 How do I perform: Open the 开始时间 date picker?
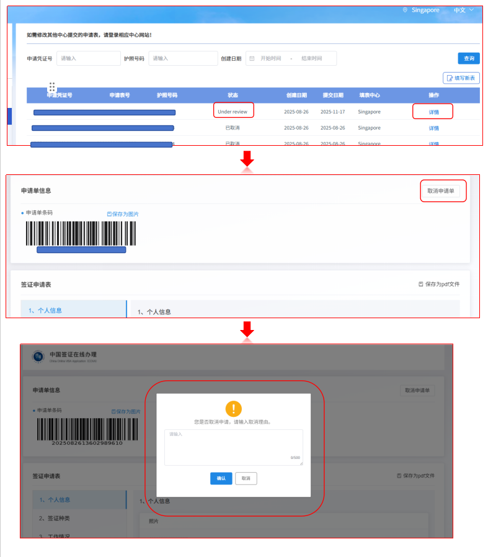point(271,58)
